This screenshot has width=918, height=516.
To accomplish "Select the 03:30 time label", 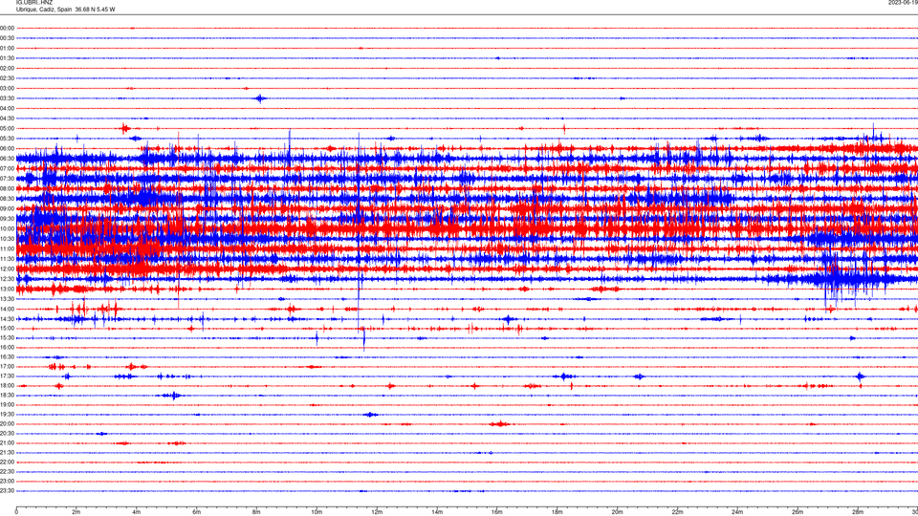I will point(7,98).
